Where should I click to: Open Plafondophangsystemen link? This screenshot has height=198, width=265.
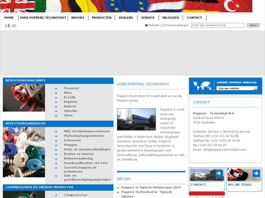[84, 136]
